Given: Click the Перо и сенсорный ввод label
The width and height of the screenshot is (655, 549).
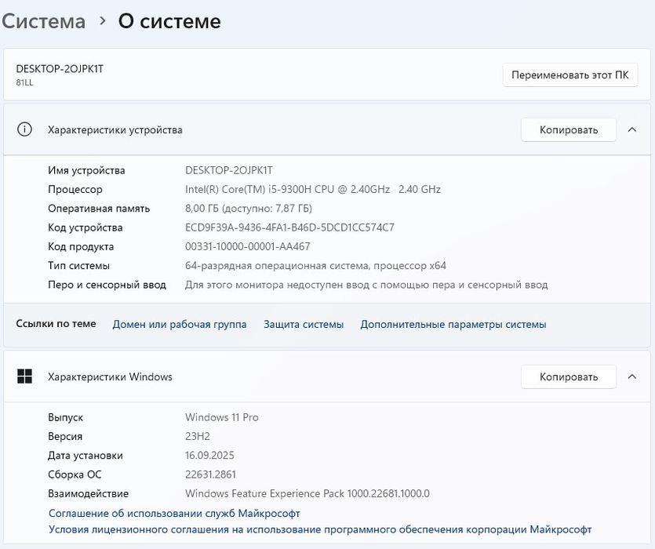Looking at the screenshot, I should (x=107, y=285).
